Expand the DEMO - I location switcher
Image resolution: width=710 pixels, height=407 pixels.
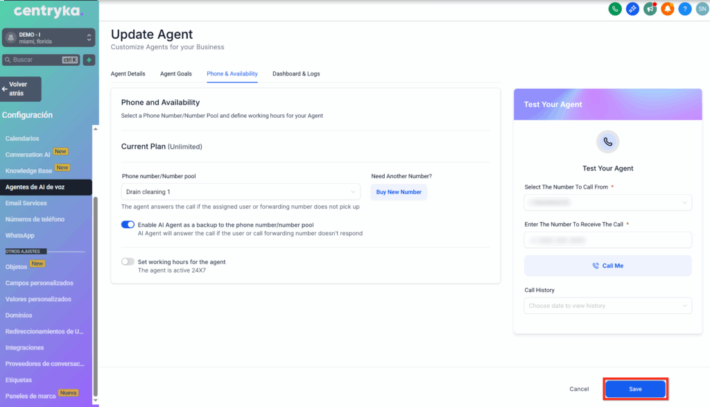pos(49,37)
